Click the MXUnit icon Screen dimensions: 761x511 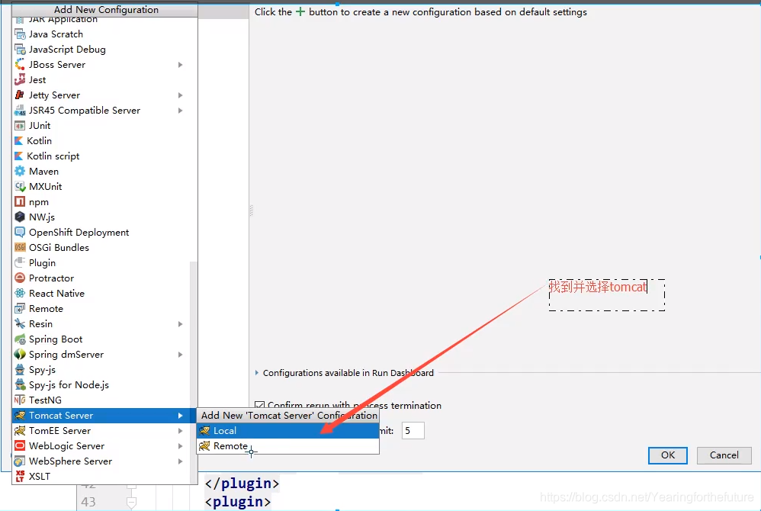(x=20, y=186)
